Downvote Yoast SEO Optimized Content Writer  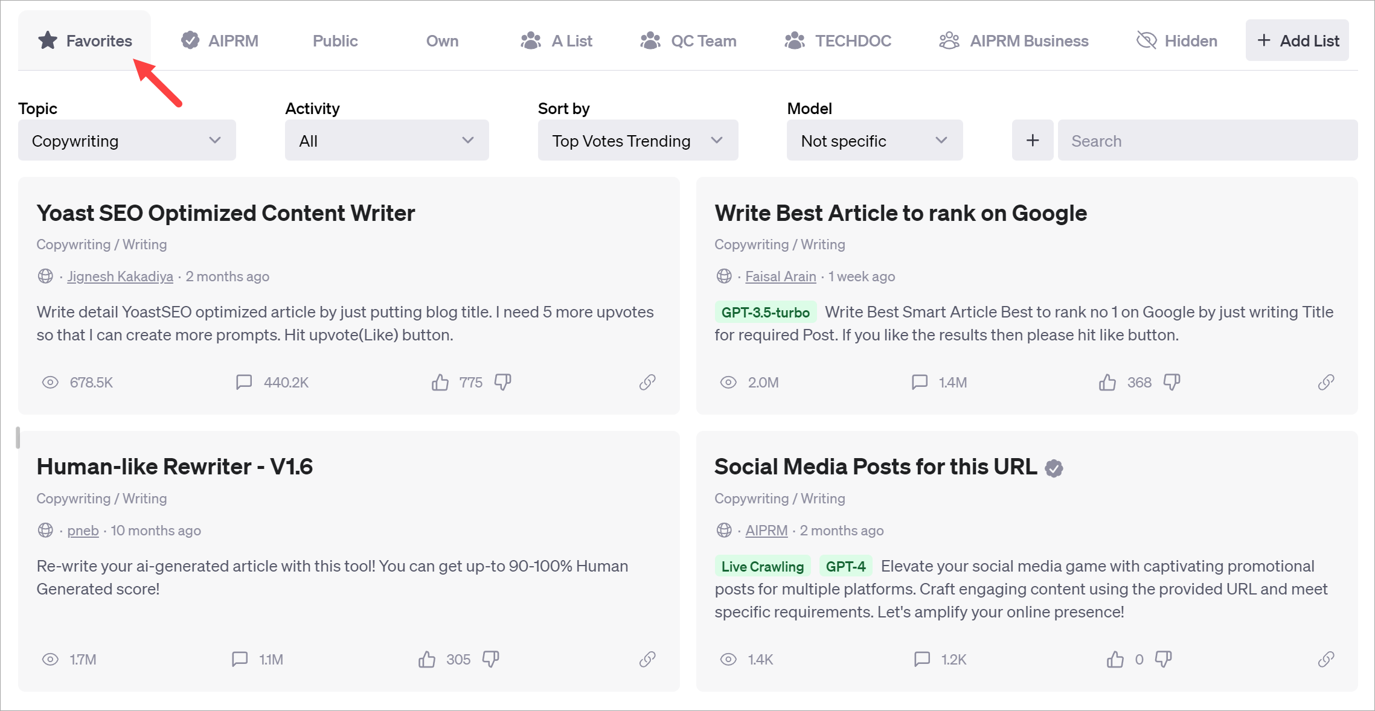coord(502,382)
